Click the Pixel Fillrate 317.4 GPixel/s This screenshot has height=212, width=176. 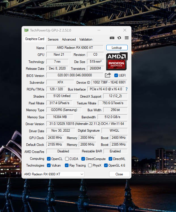59,103
